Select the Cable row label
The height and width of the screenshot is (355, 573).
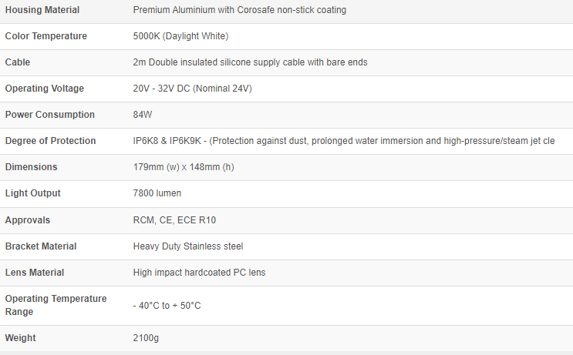pos(18,62)
